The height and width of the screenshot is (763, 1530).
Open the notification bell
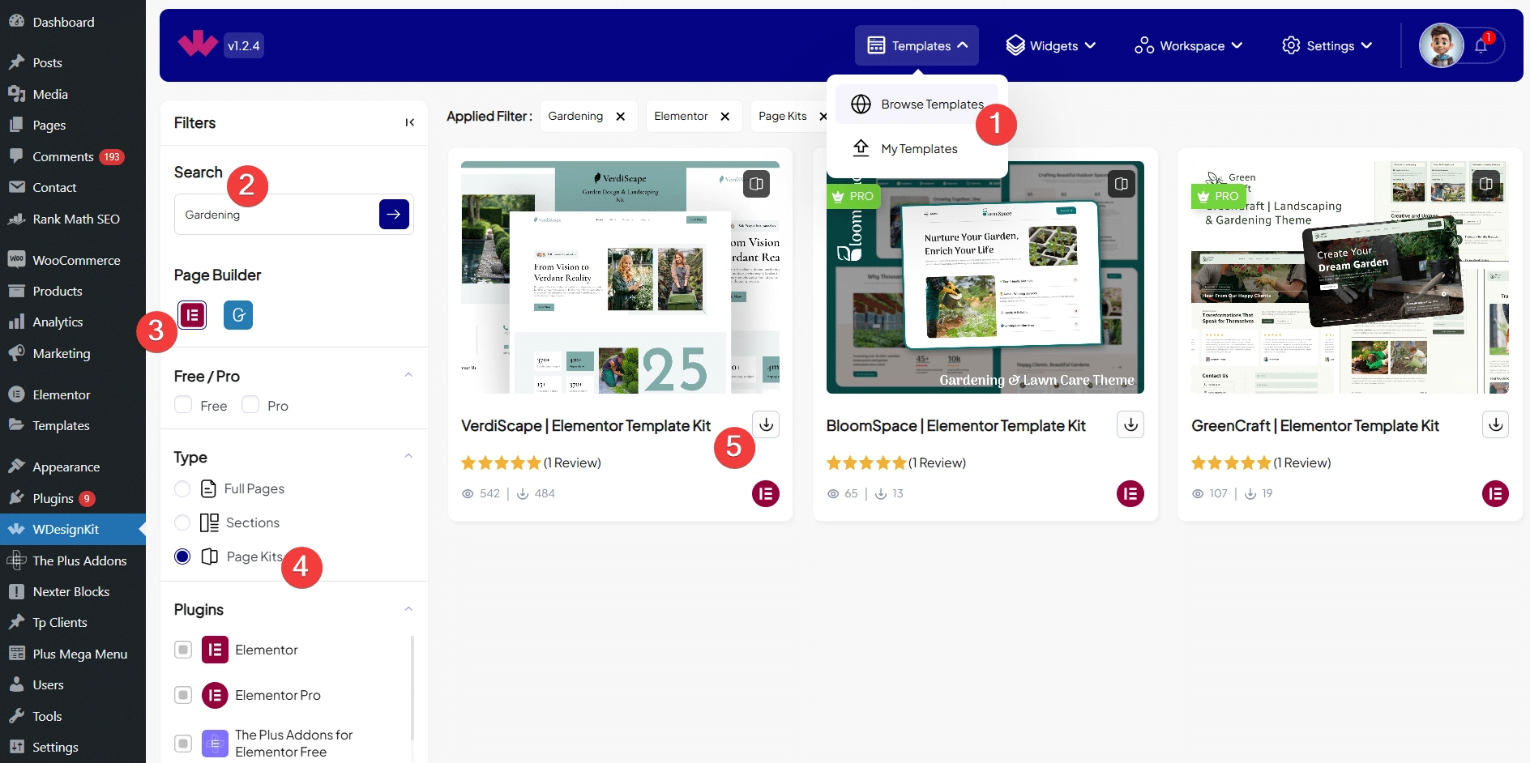coord(1481,45)
